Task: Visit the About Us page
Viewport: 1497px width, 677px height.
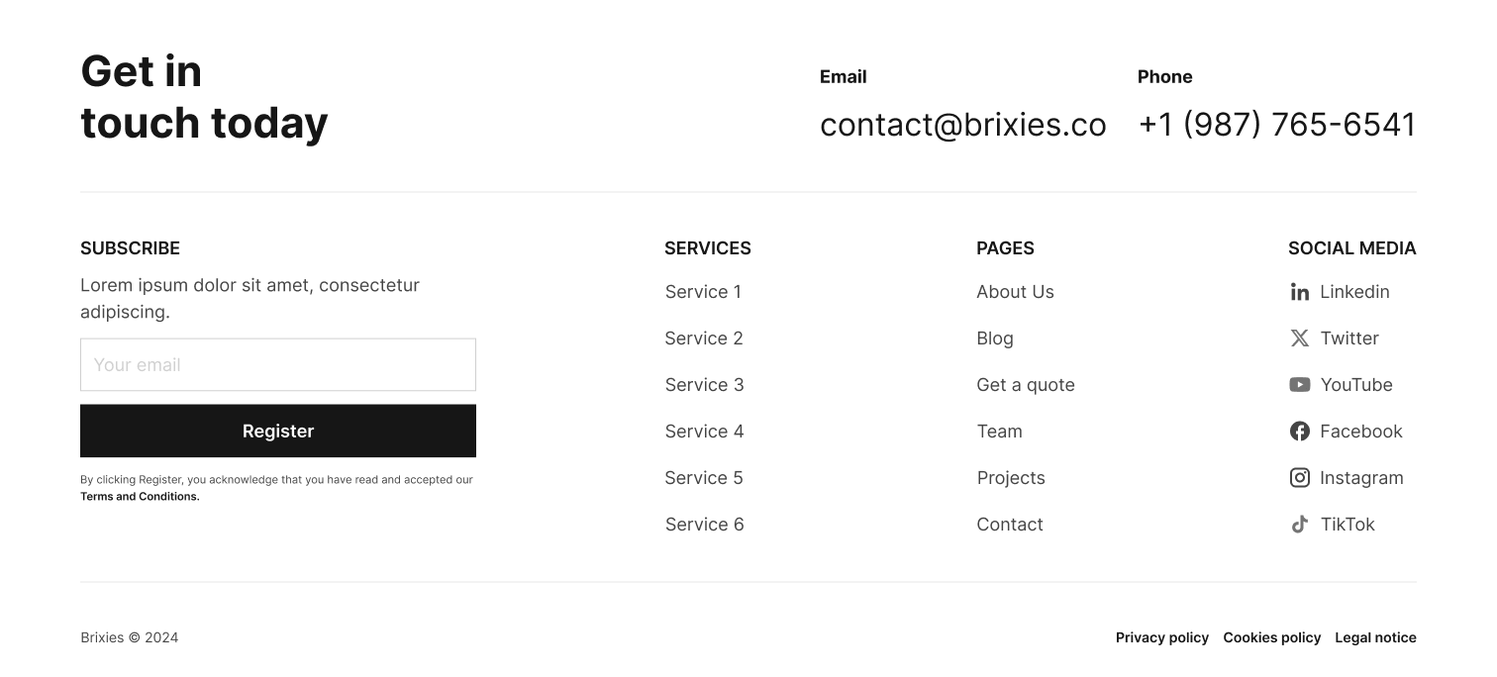Action: tap(1015, 292)
